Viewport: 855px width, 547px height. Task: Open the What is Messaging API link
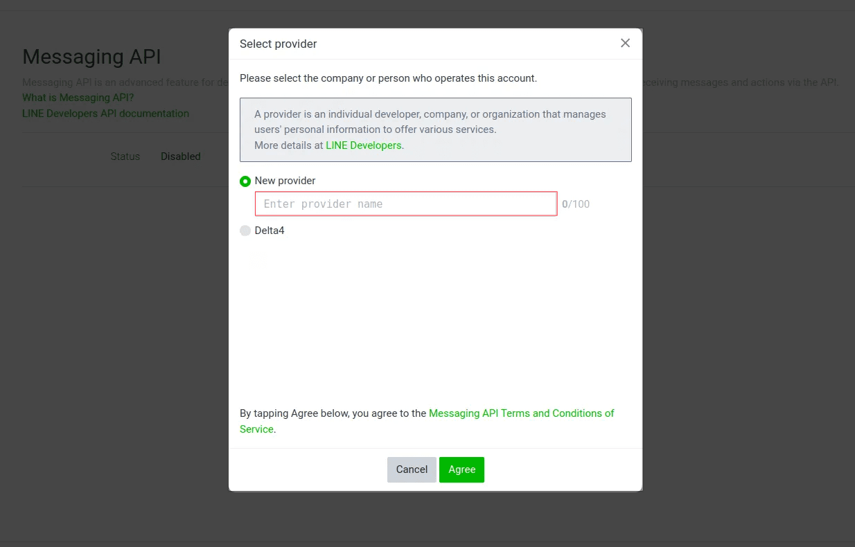tap(78, 97)
